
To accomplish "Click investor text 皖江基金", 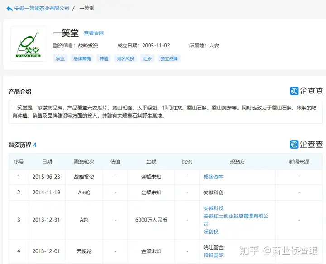I will click(213, 247).
